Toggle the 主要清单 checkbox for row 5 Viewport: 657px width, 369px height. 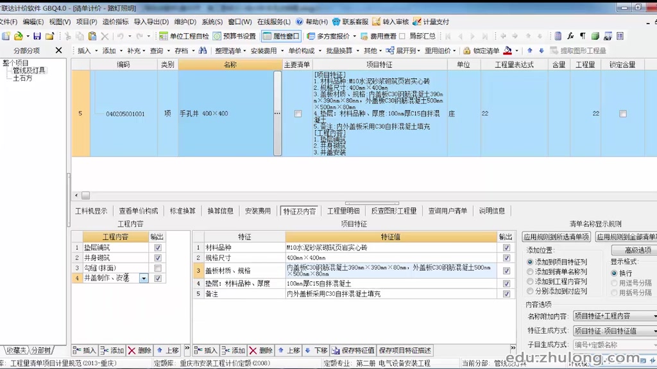tap(298, 112)
